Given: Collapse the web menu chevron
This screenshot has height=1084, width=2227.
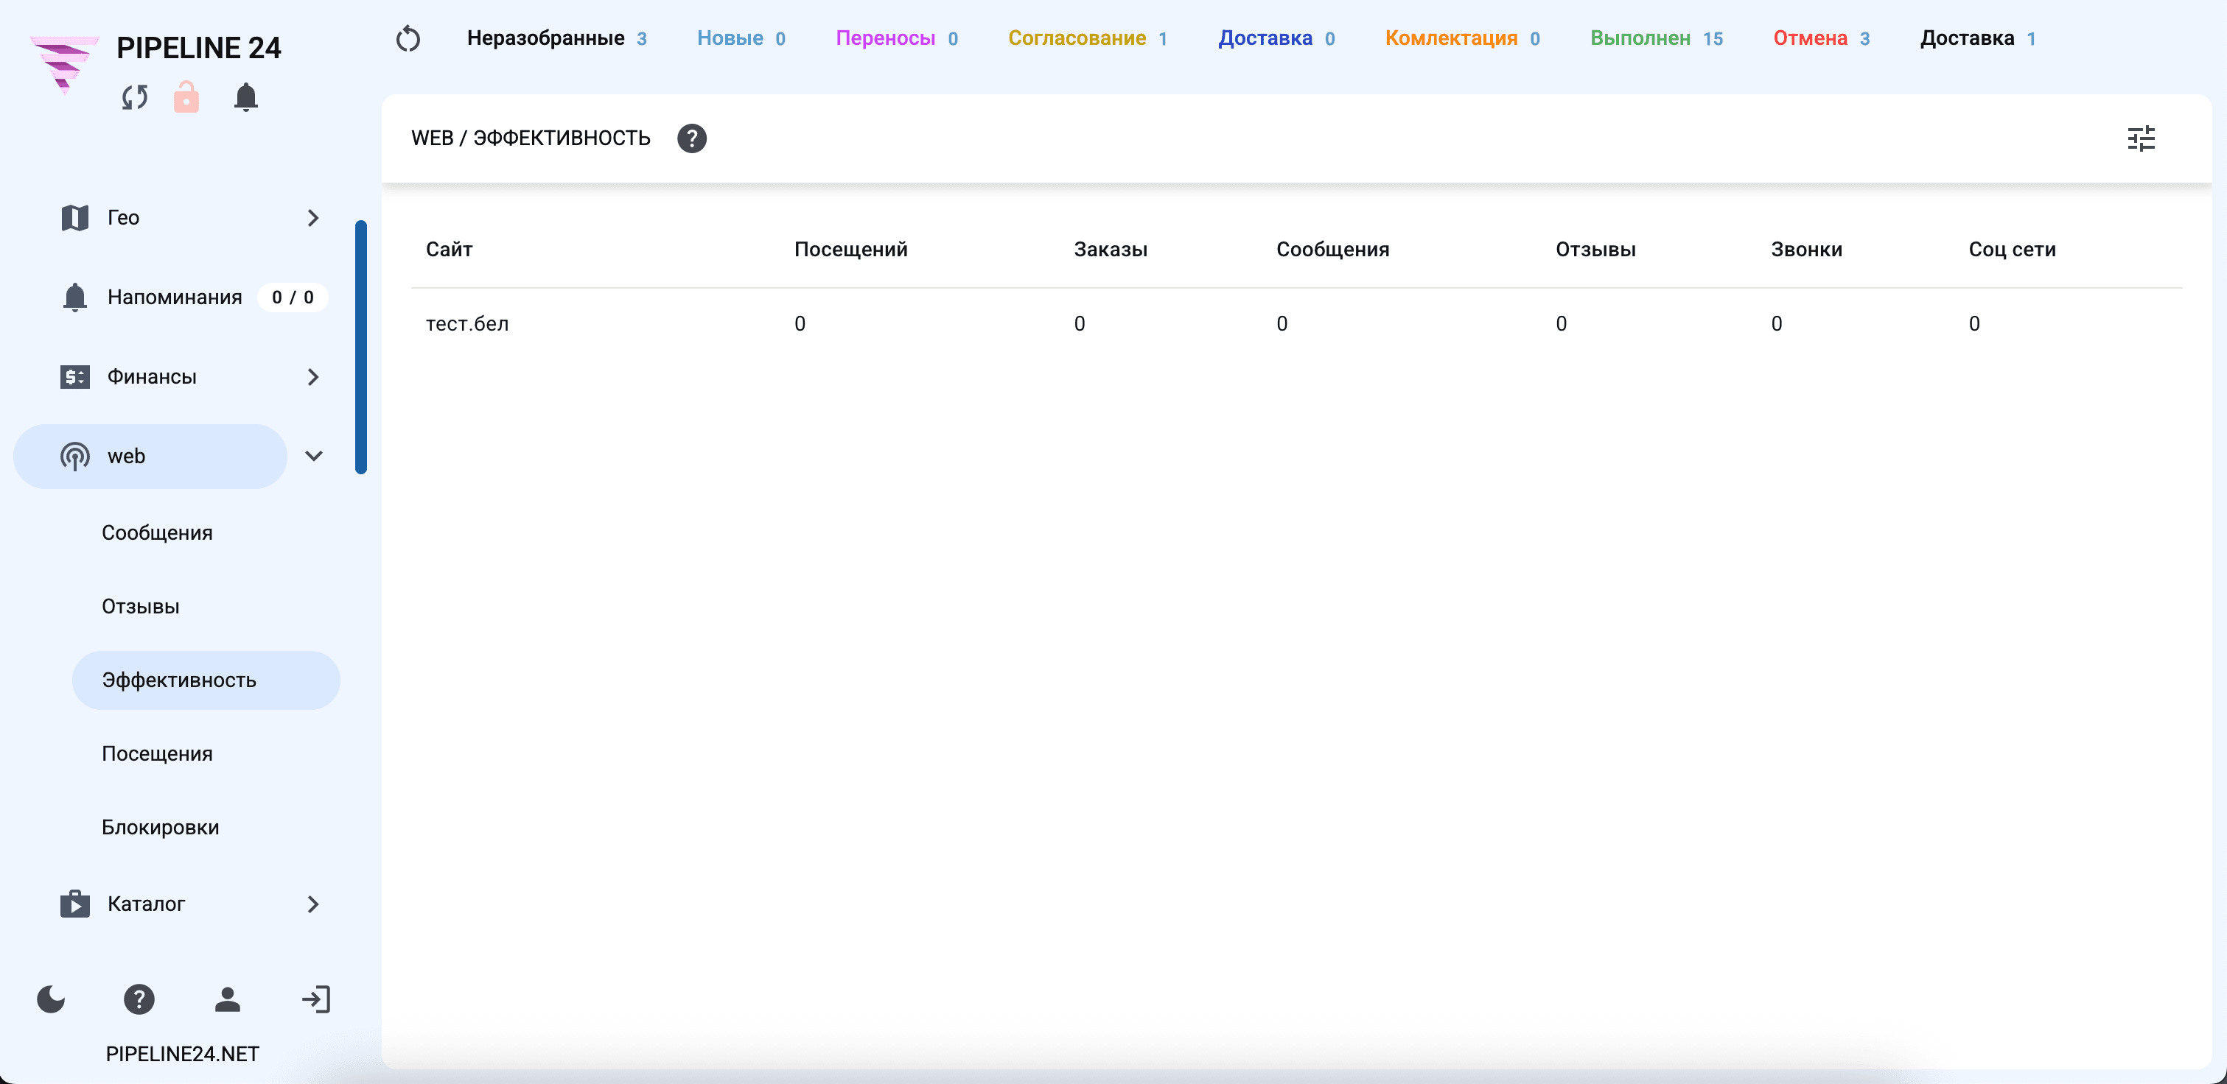Looking at the screenshot, I should 314,456.
